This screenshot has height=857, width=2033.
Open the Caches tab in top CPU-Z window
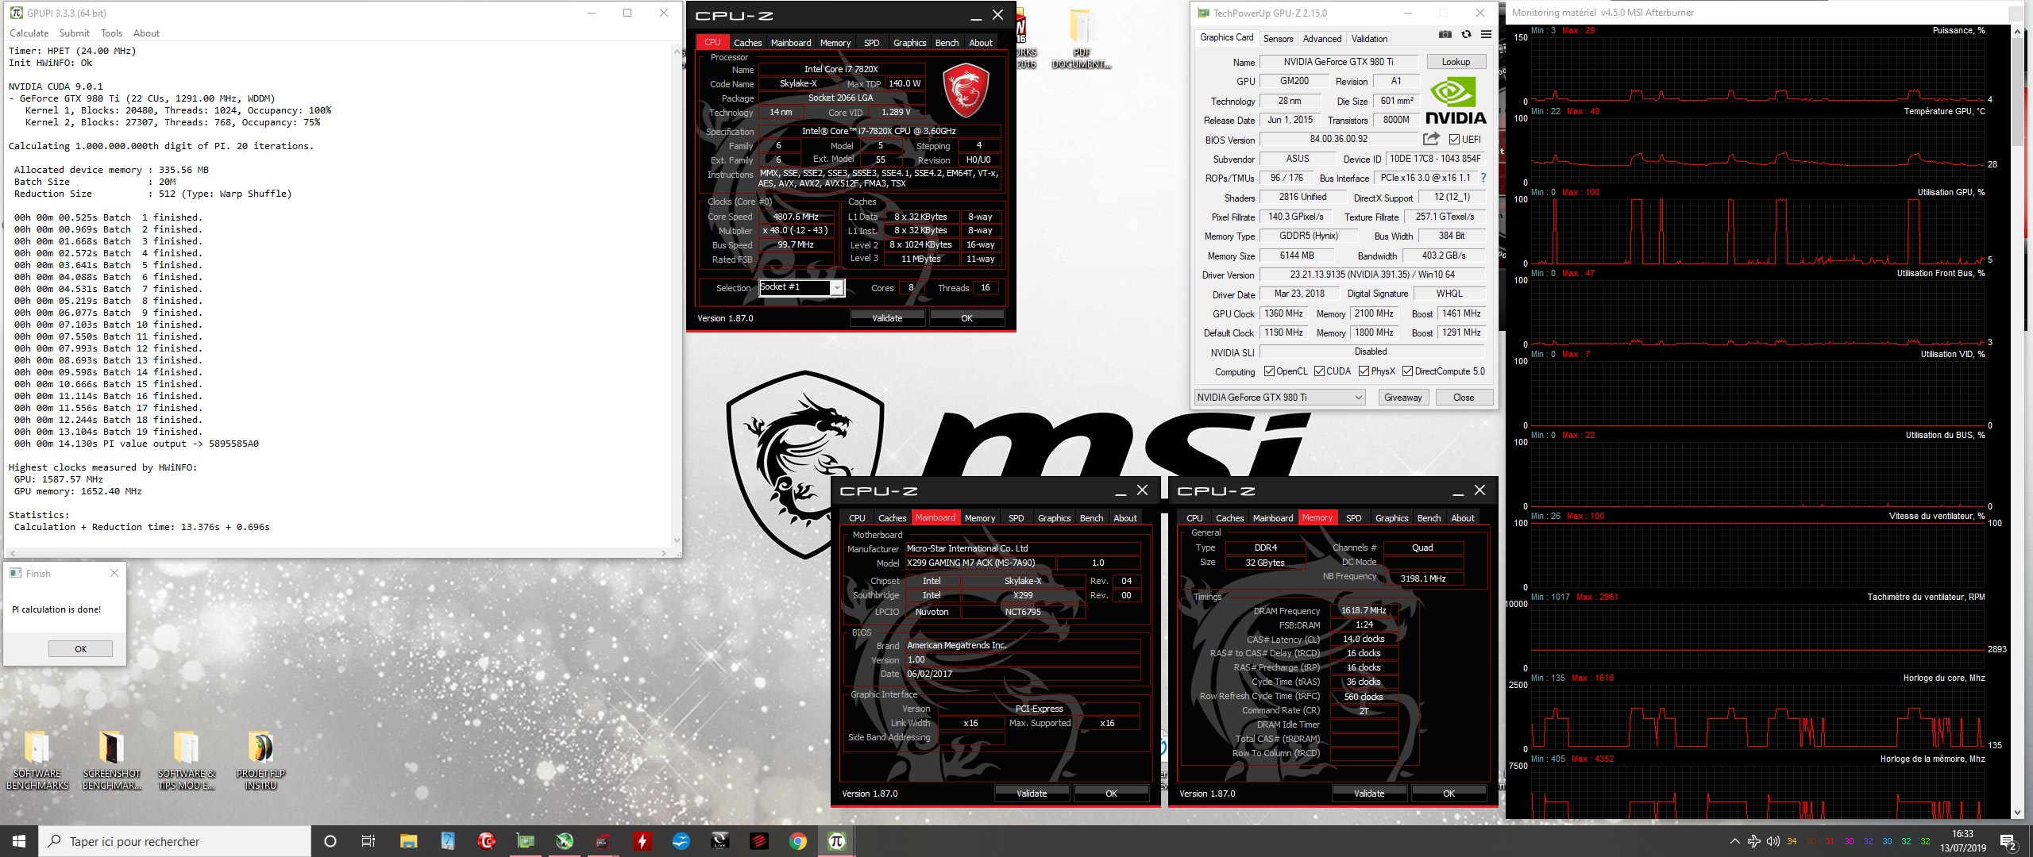pos(747,43)
